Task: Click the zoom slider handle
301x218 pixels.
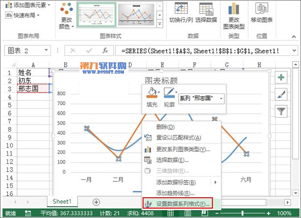Action: (243, 213)
